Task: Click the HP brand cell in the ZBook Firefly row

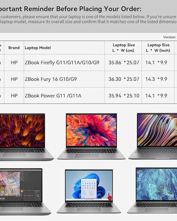Action: coord(14,63)
